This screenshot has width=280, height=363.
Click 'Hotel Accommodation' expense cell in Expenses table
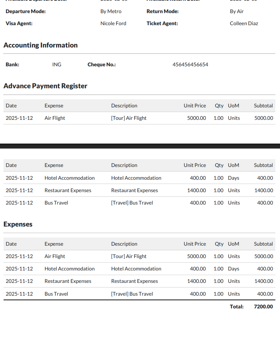69,269
